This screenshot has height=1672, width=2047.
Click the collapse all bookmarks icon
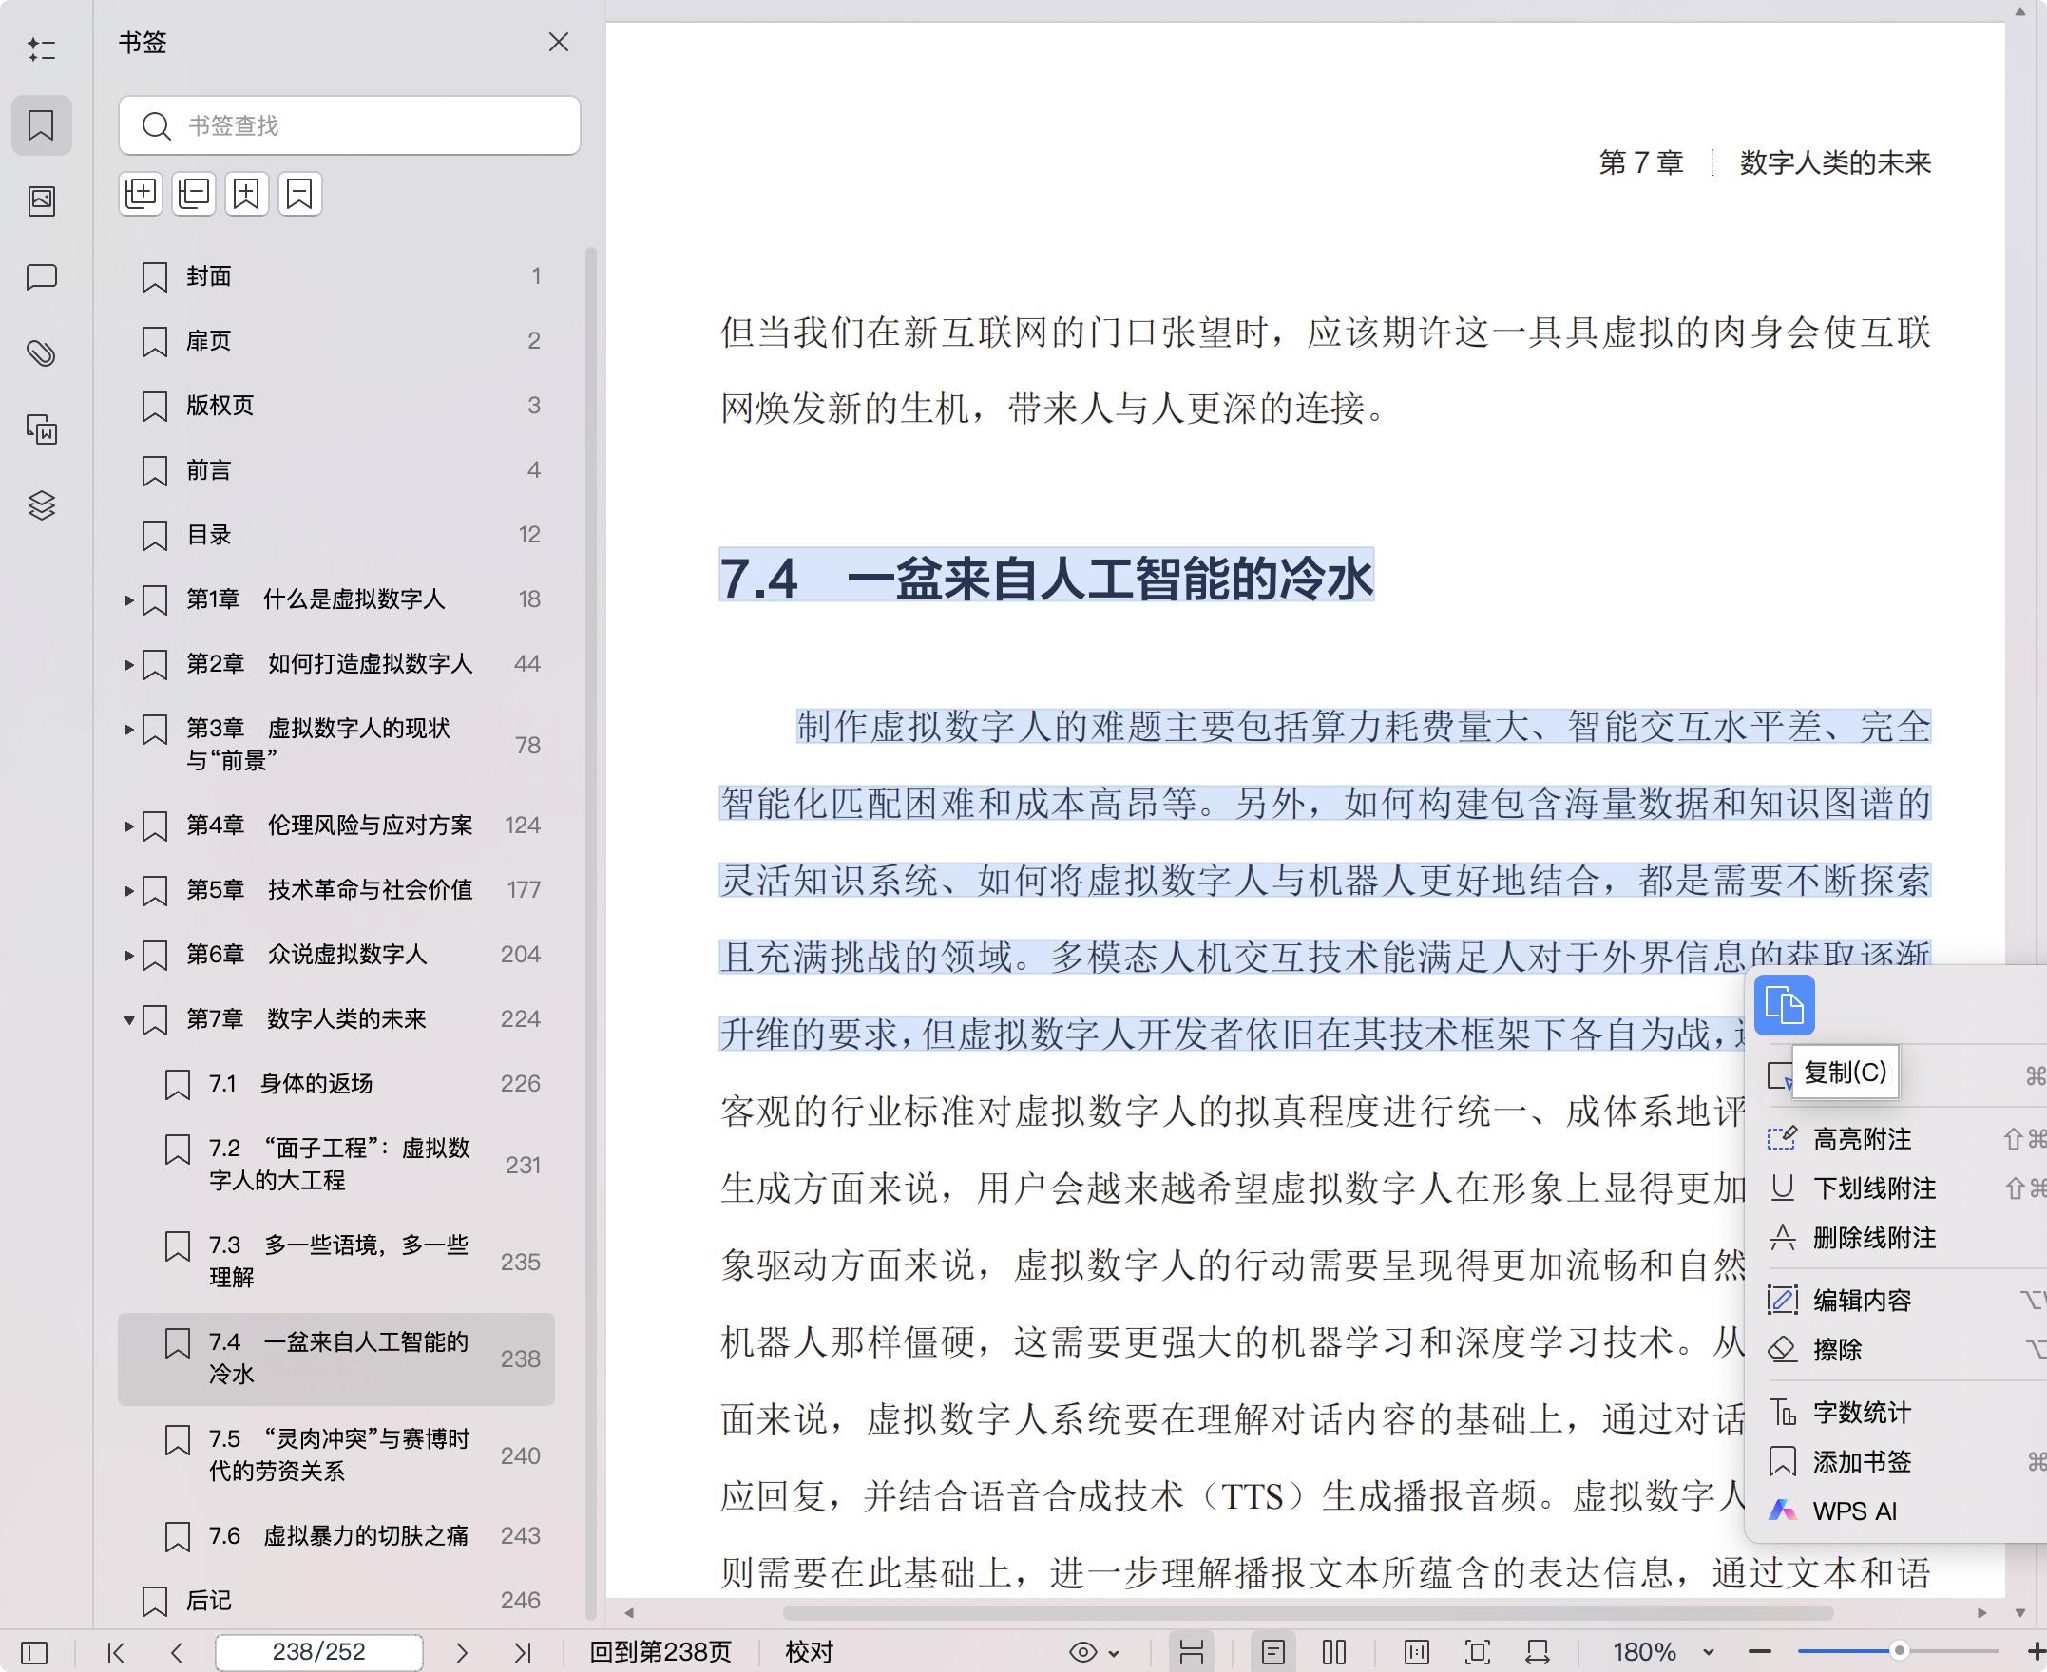(x=194, y=195)
